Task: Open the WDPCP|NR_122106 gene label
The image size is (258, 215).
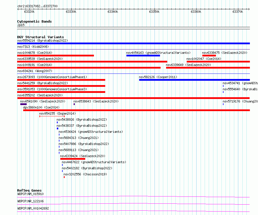Action: point(31,201)
